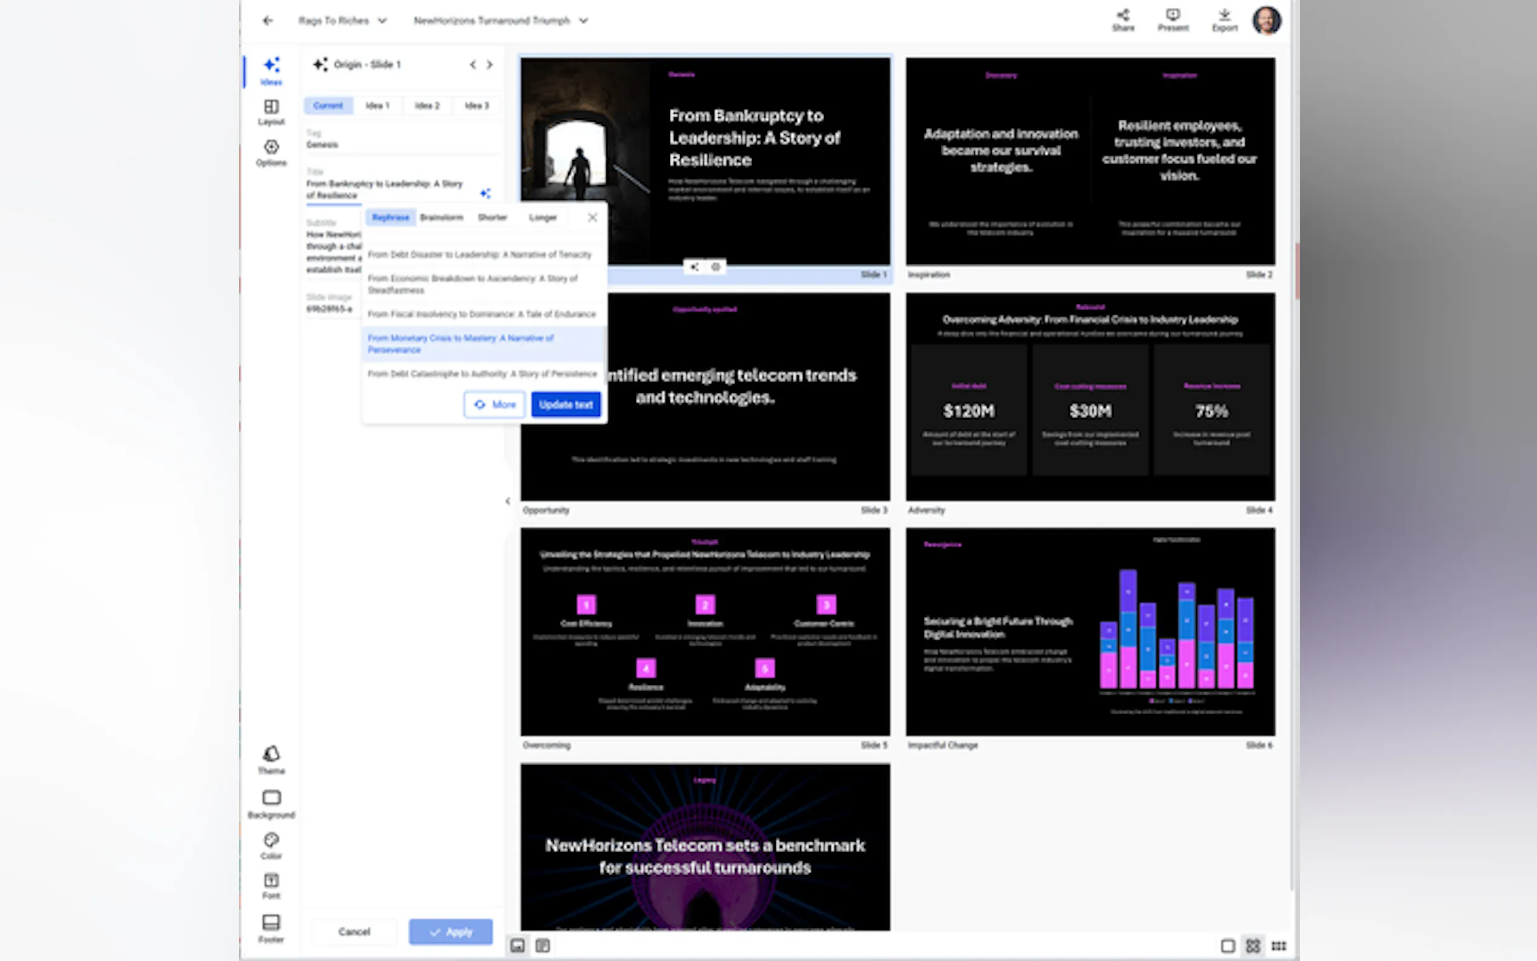Click the Update text button
Screen dimensions: 1537x961
pos(566,405)
